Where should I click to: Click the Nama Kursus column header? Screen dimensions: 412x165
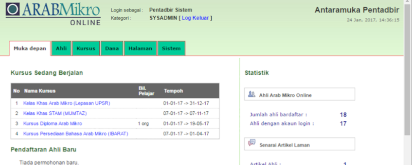click(40, 91)
